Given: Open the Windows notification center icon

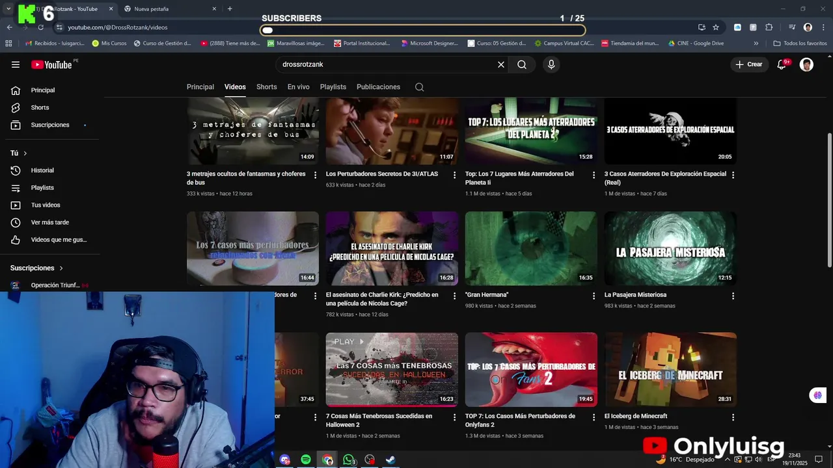Looking at the screenshot, I should pyautogui.click(x=819, y=459).
